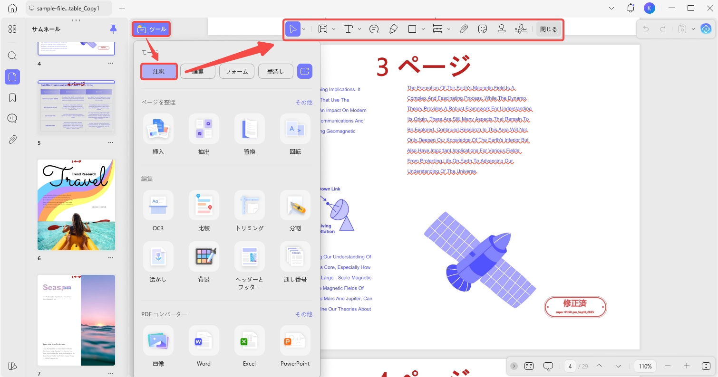Click the undo arrow
Viewport: 718px width, 377px height.
point(646,29)
